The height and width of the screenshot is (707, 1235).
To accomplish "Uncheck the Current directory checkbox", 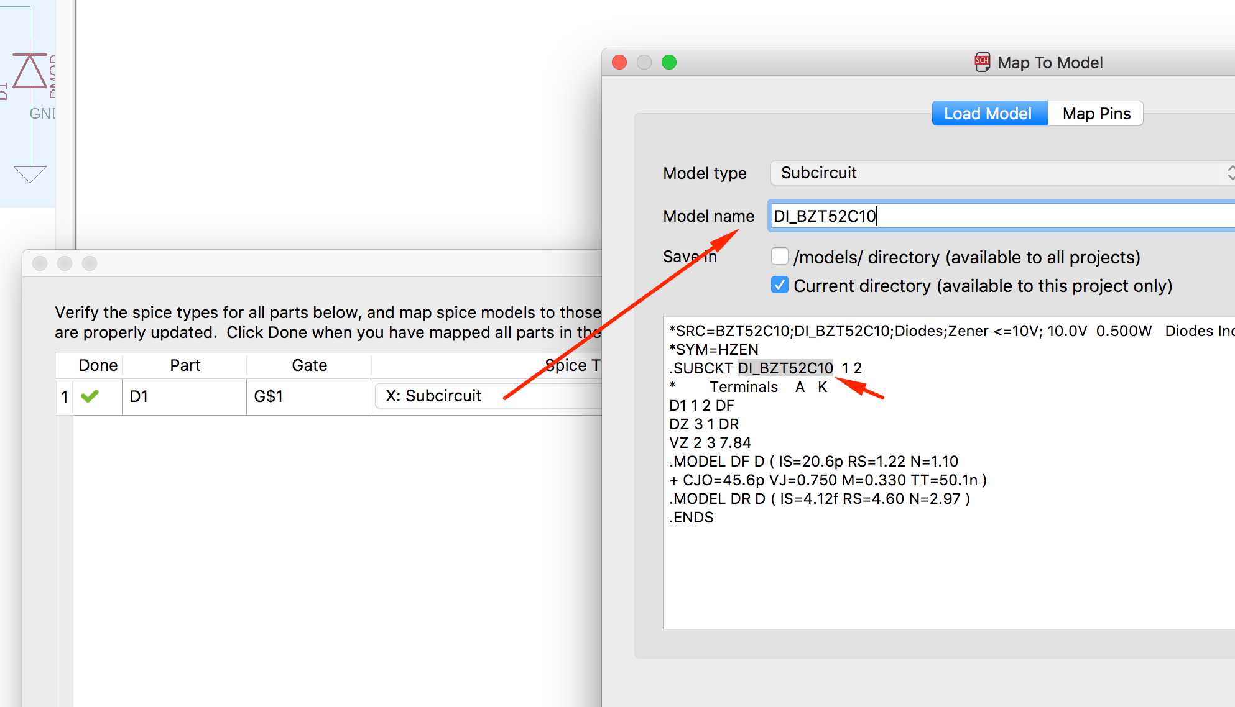I will (780, 285).
